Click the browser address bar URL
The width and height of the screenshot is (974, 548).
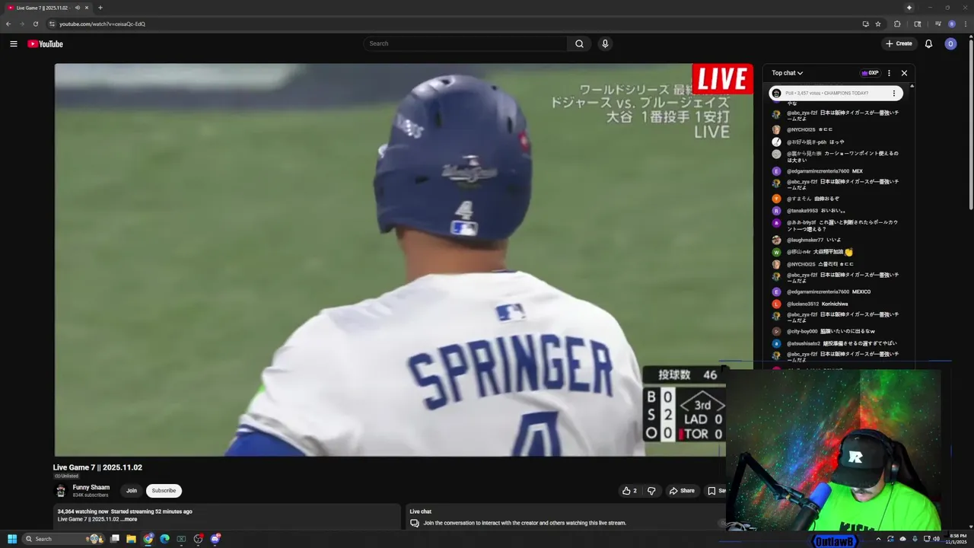102,24
